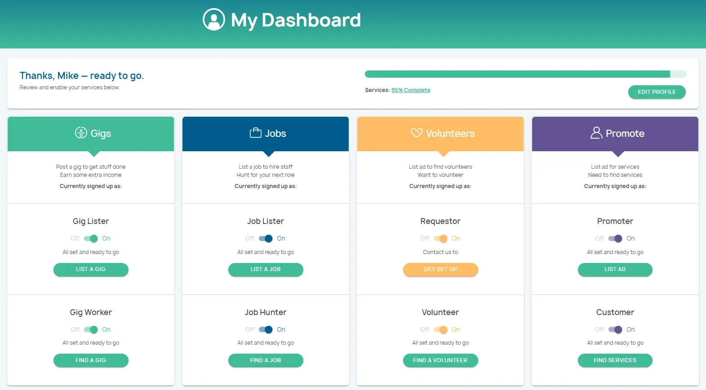The height and width of the screenshot is (390, 706).
Task: Turn off the Requestor switch
Action: (x=440, y=239)
